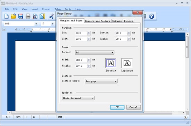The width and height of the screenshot is (191, 126).
Task: Open the Edit menu
Action: pyautogui.click(x=15, y=9)
